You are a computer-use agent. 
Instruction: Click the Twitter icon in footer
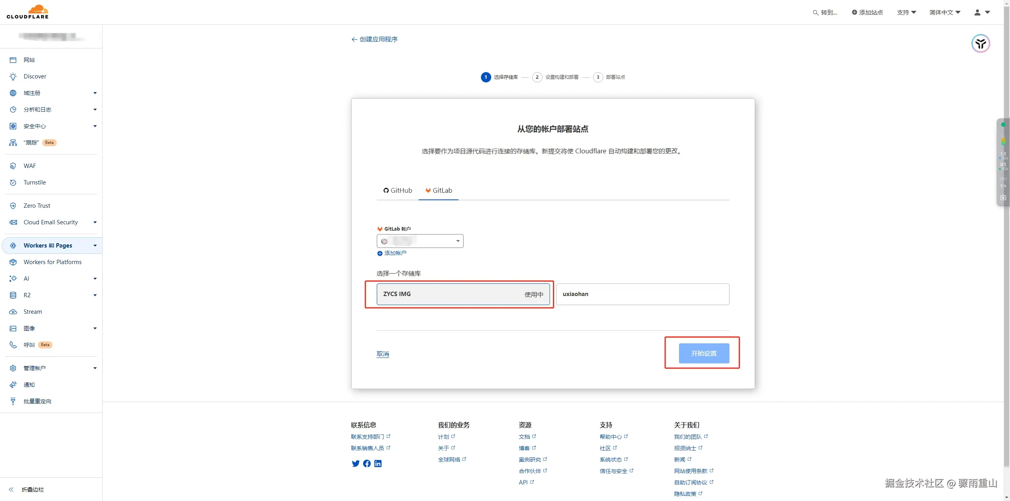(x=355, y=464)
